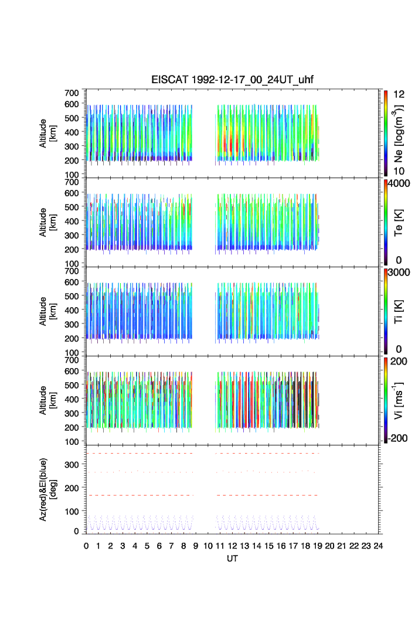415x623 pixels.
Task: Click the value 12 atop Ne color bar
Action: tap(399, 94)
